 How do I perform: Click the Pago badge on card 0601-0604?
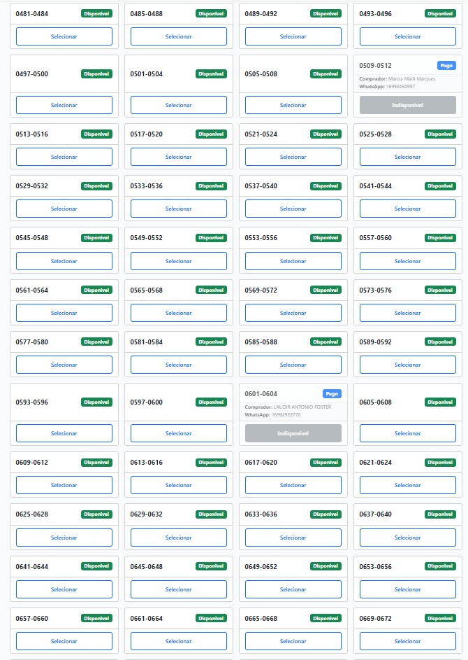pyautogui.click(x=332, y=394)
